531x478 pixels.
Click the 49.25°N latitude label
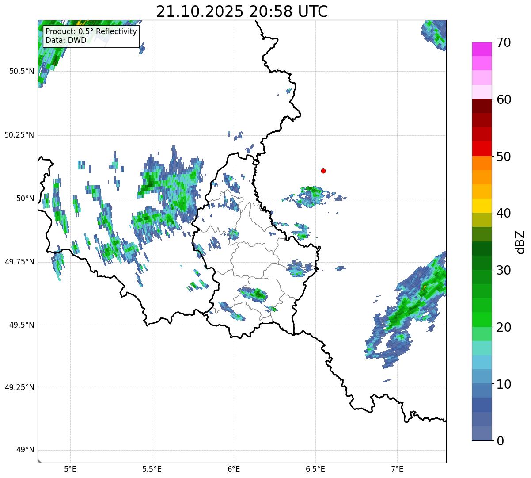pyautogui.click(x=19, y=387)
